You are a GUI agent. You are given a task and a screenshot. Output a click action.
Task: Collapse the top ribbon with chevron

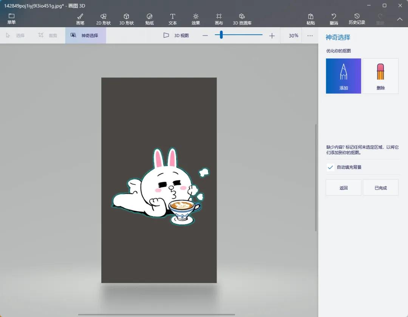tap(400, 19)
